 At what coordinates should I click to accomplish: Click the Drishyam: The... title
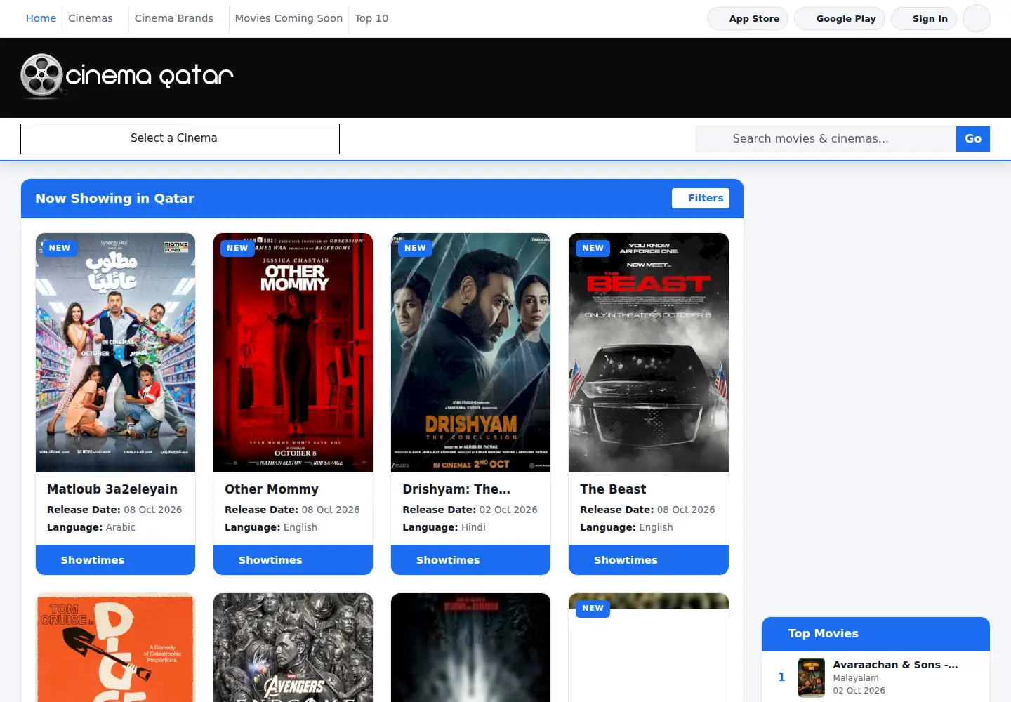click(456, 489)
